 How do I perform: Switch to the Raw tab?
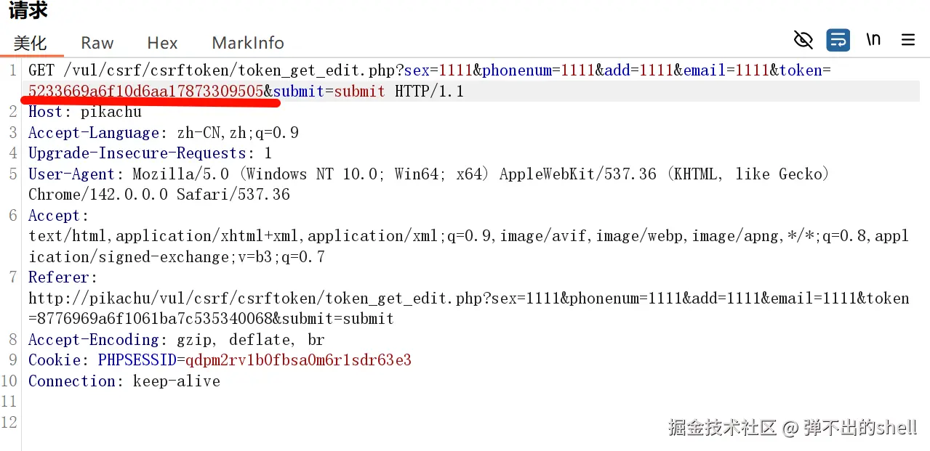coord(97,43)
